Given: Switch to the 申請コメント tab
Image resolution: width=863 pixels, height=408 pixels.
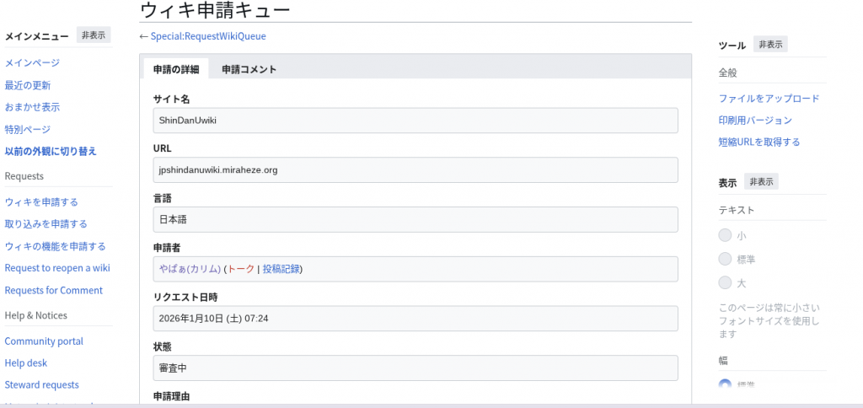Looking at the screenshot, I should [249, 69].
